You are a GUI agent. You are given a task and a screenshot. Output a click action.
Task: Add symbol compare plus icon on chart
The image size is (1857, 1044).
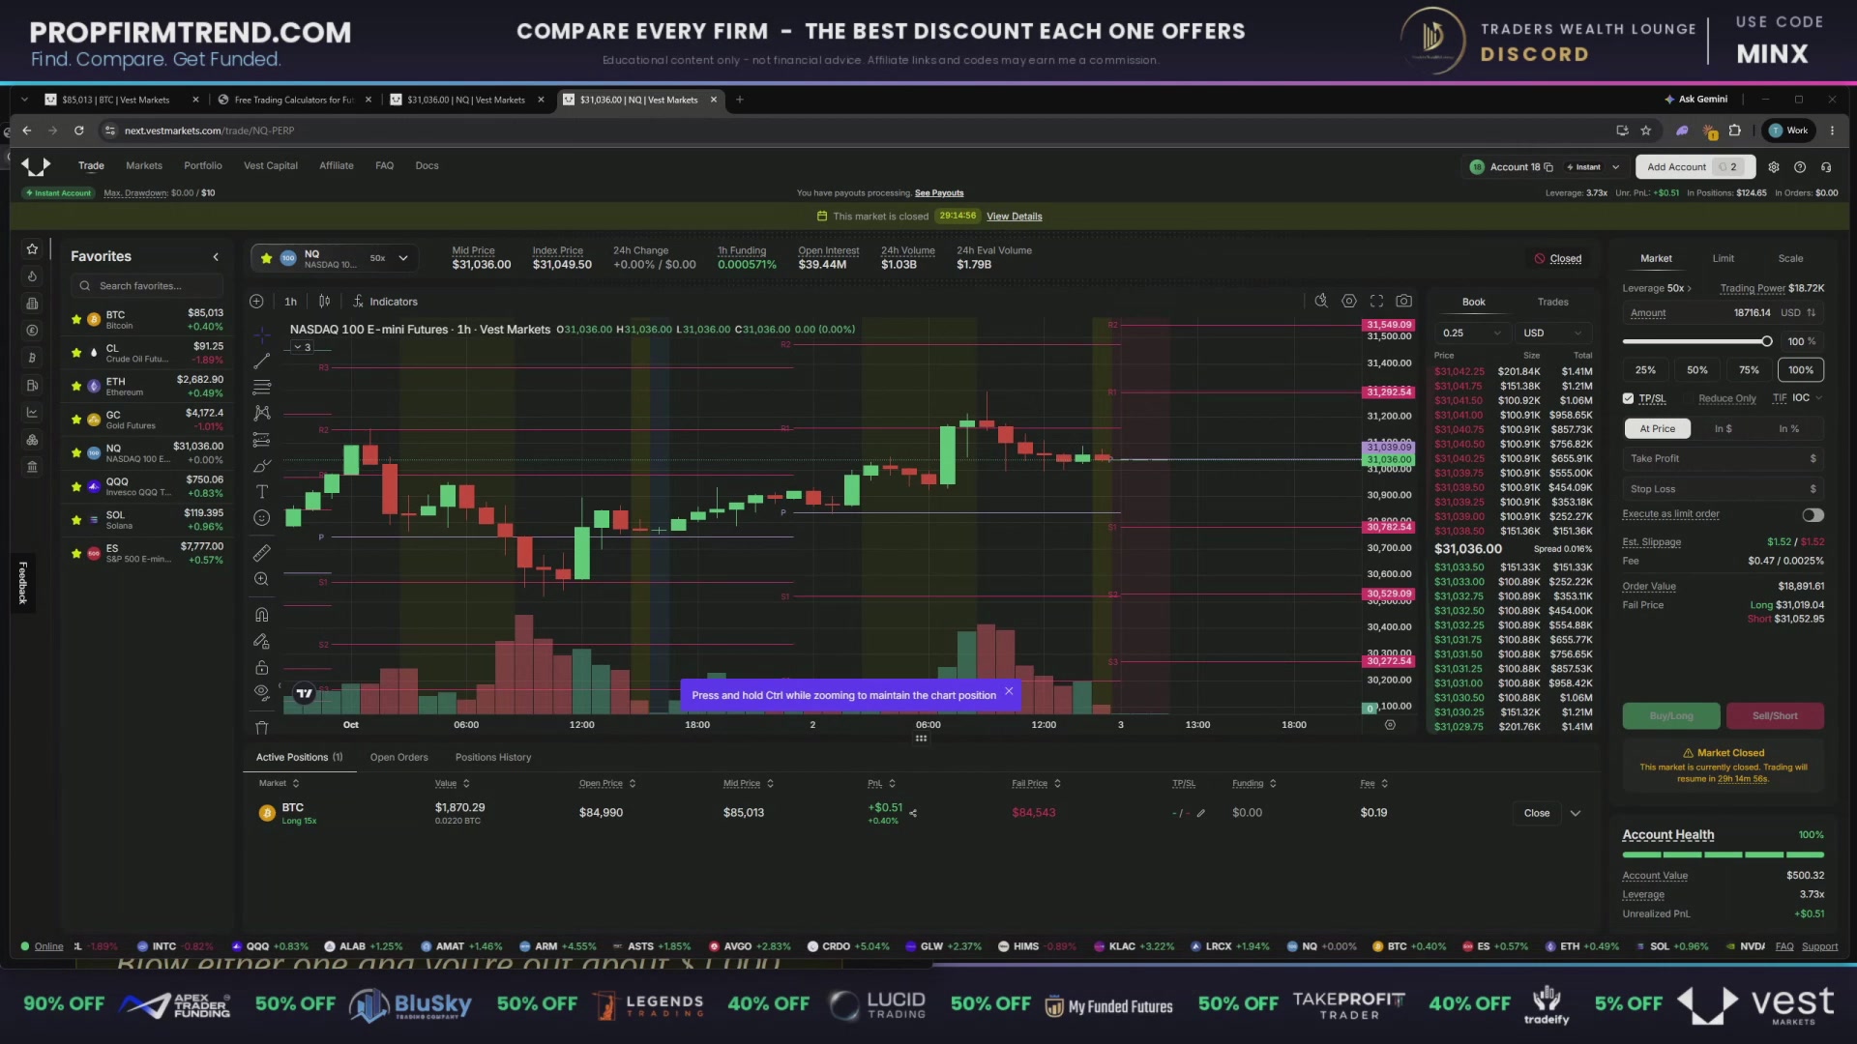point(256,301)
